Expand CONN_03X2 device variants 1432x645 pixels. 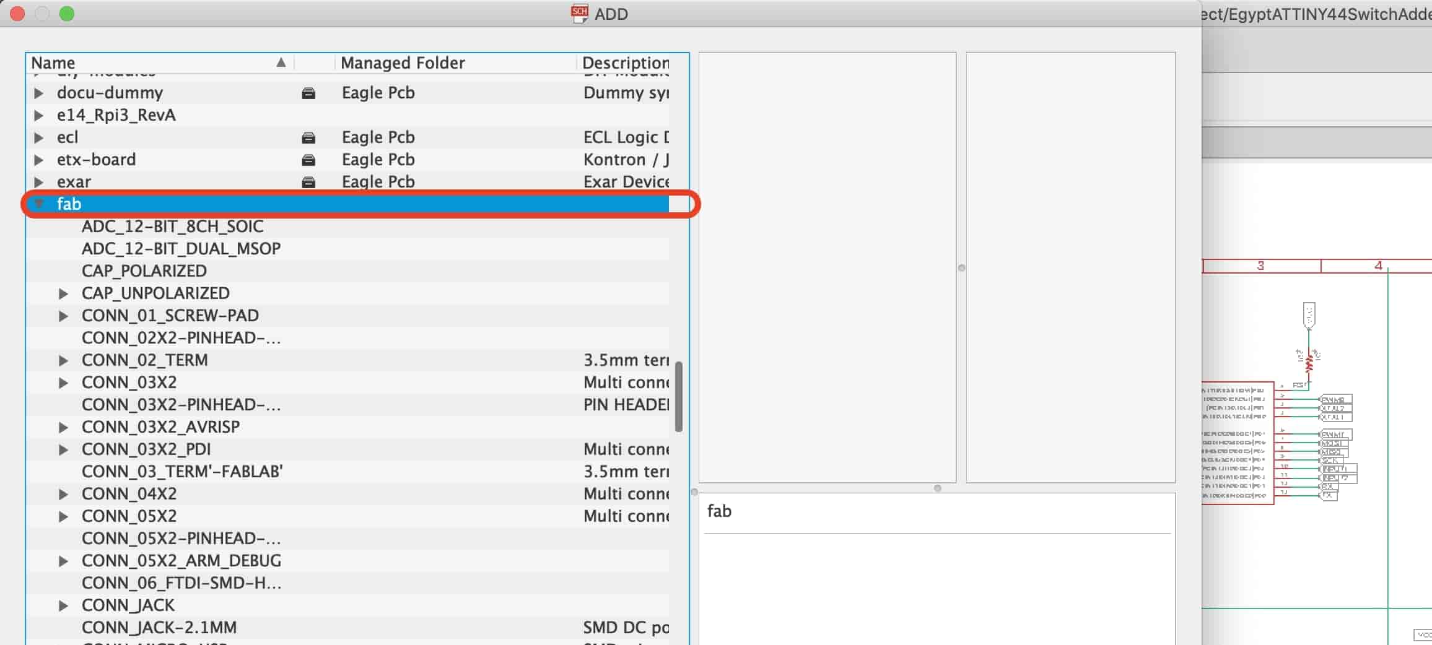click(x=63, y=383)
